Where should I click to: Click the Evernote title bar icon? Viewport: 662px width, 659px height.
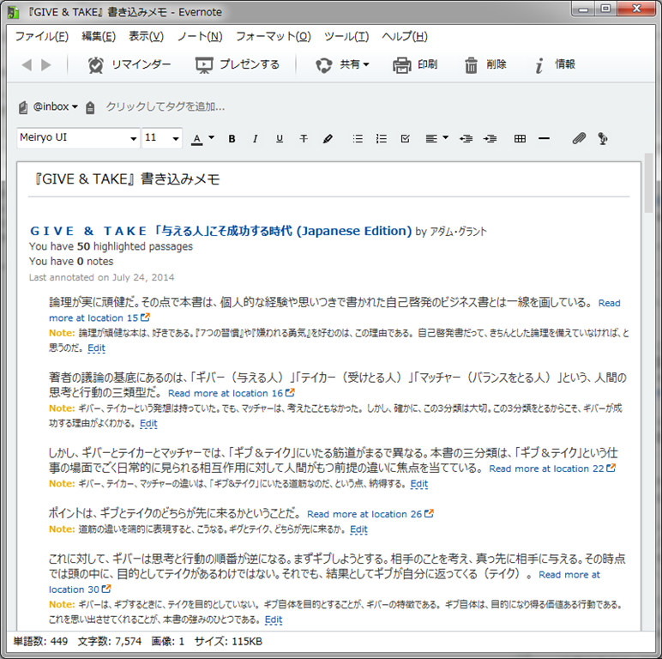pos(13,12)
